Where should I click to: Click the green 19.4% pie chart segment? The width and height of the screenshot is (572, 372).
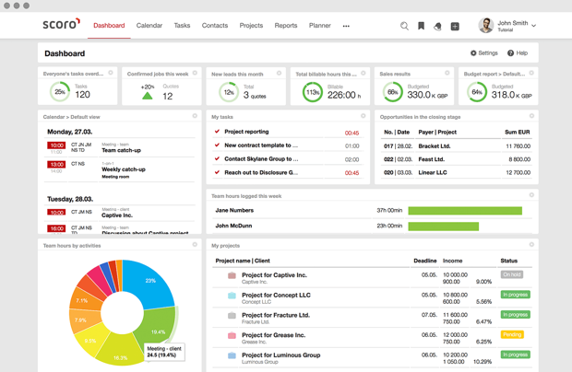click(157, 327)
